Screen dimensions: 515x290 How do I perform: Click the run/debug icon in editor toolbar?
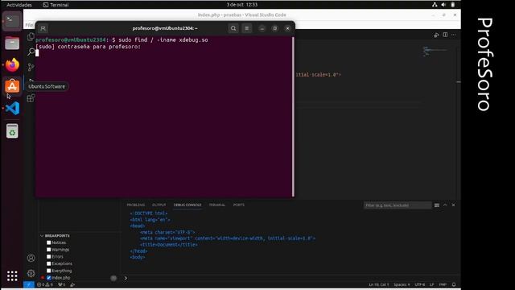click(x=436, y=35)
